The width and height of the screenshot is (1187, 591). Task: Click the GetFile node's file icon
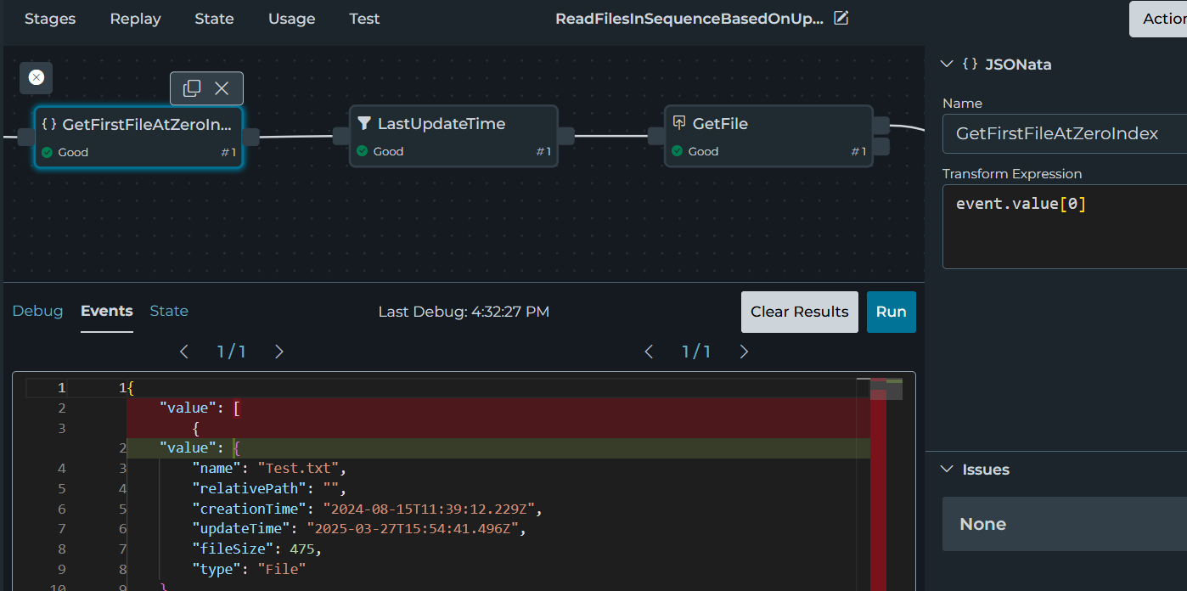click(x=679, y=123)
